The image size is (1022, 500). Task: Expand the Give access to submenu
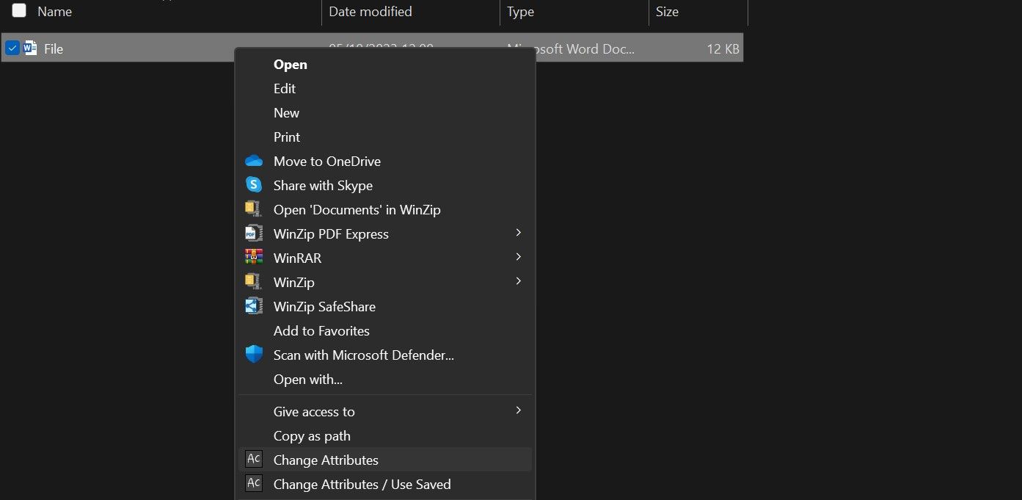coord(519,410)
